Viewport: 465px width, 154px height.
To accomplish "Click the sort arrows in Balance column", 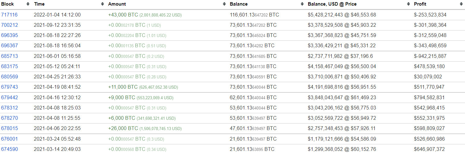I will click(302, 4).
